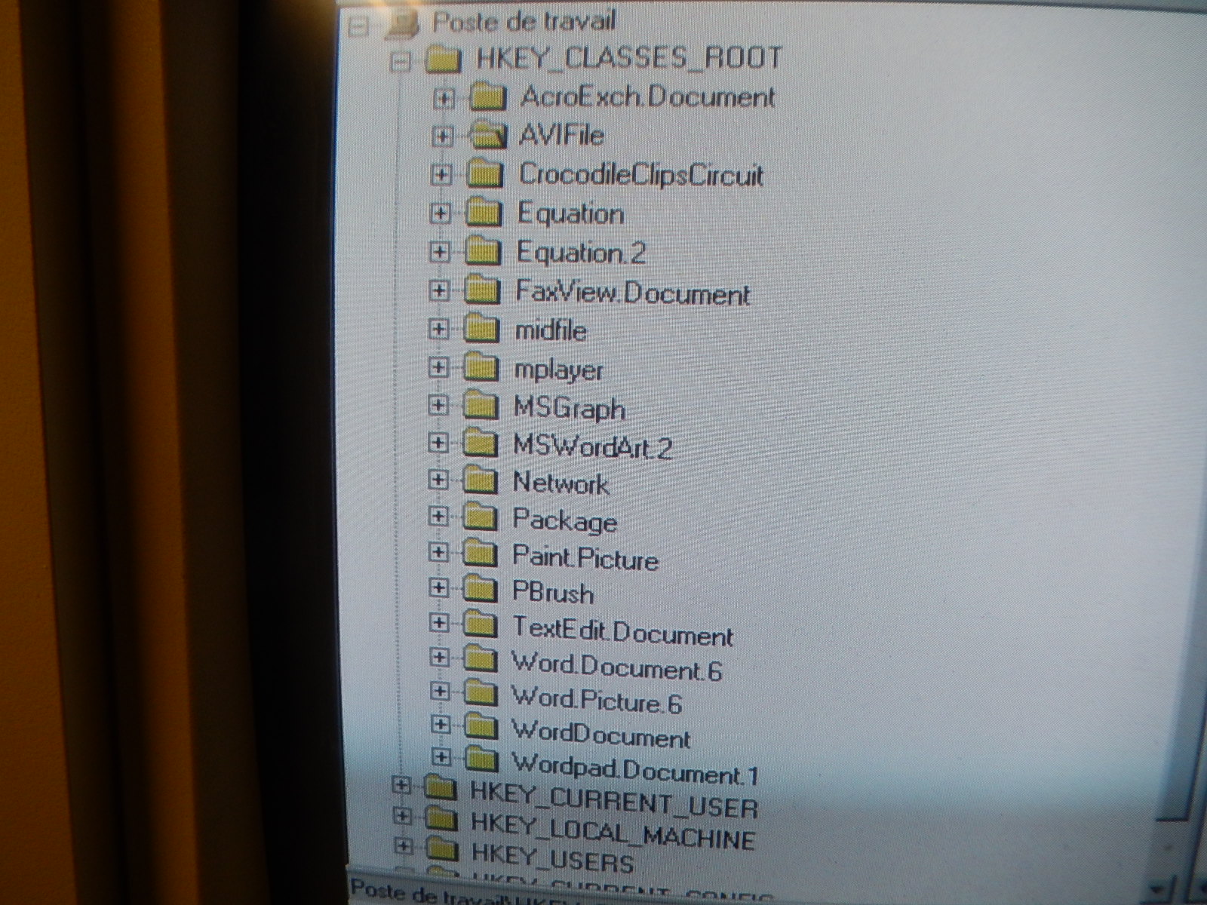Expand the Wordpad.Document.1 key
Viewport: 1207px width, 905px height.
tap(442, 756)
